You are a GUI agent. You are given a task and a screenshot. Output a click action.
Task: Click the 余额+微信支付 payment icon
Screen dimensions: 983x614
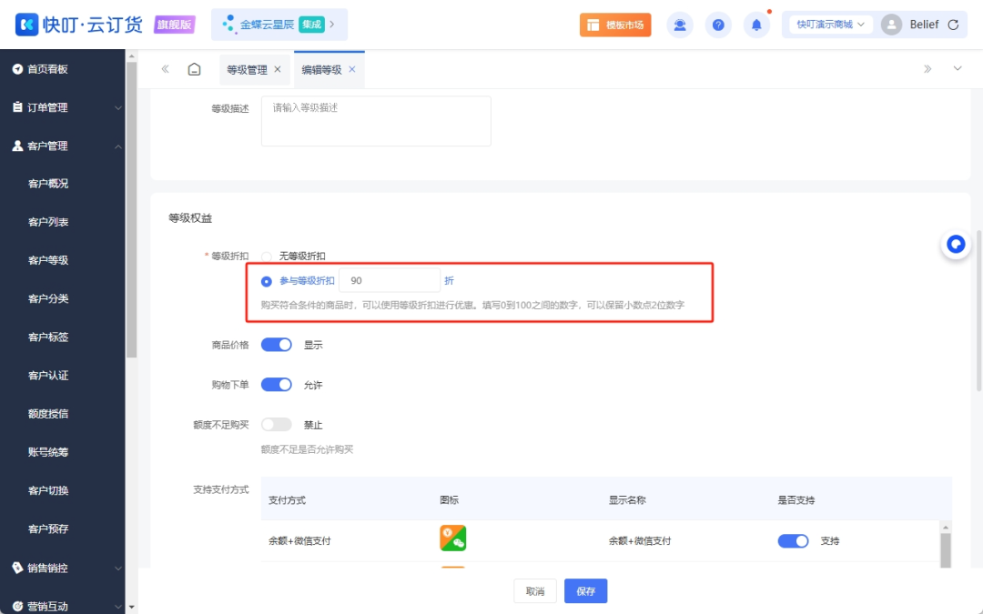[452, 538]
